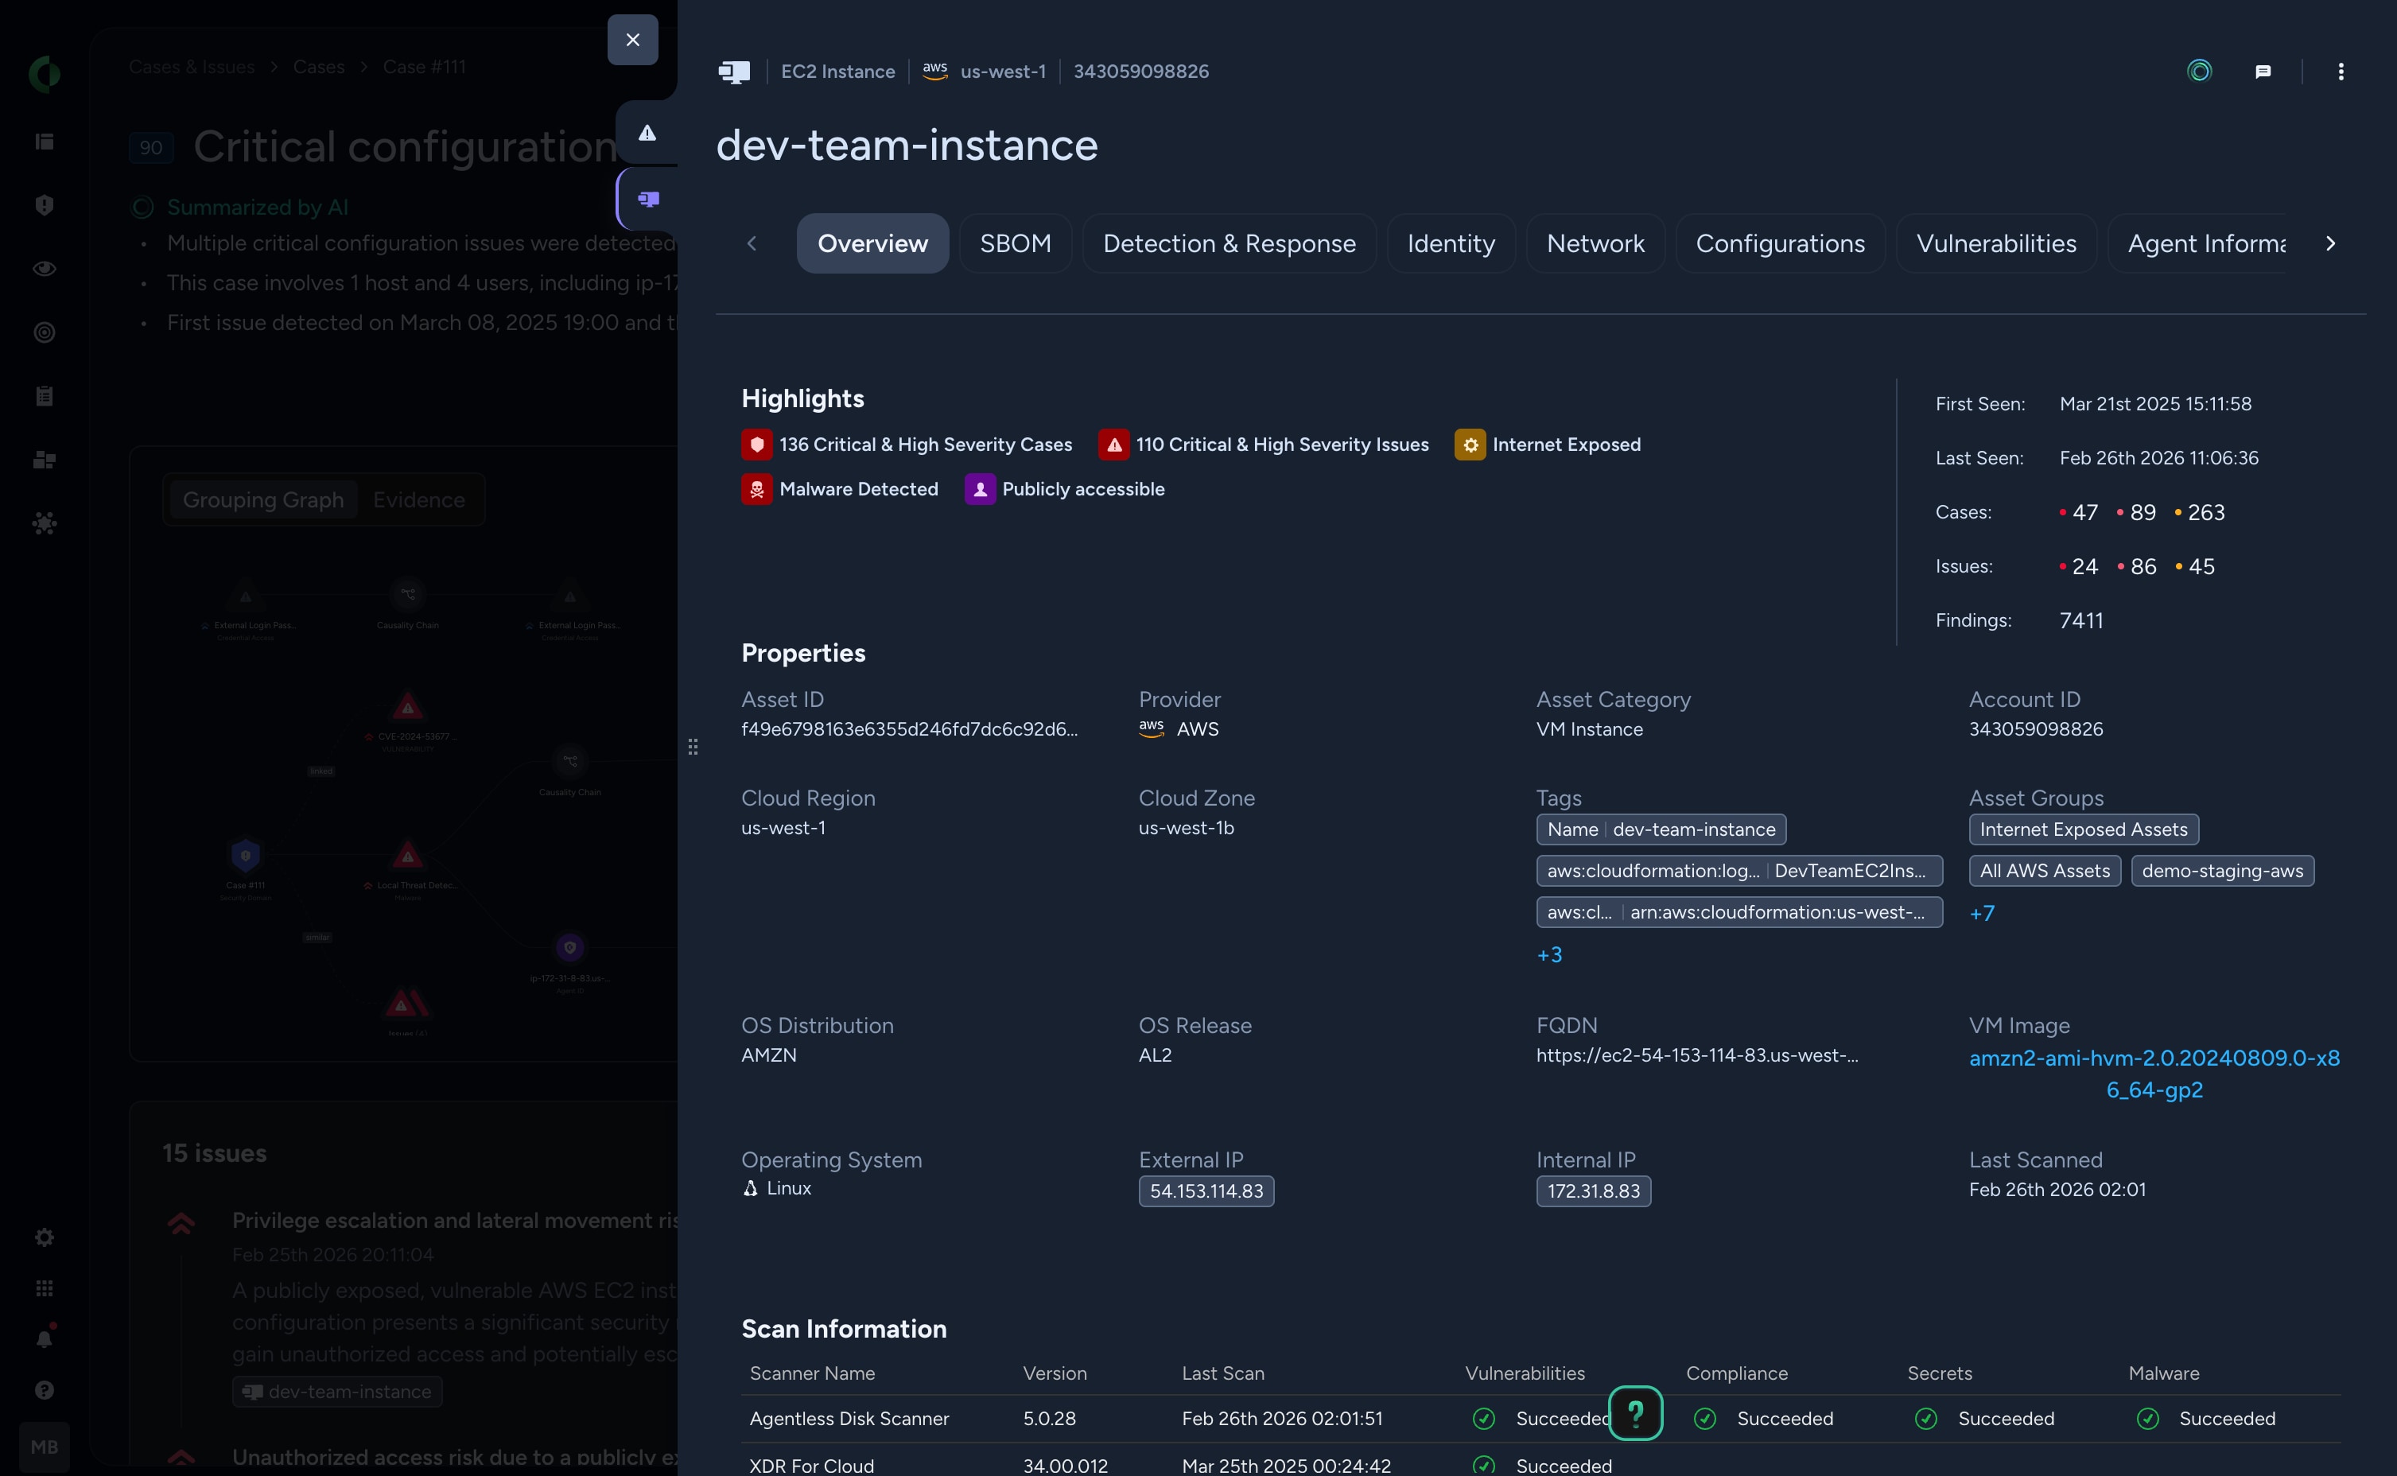The image size is (2397, 1476).
Task: Click the help question-mark icon in the sidebar
Action: 45,1389
